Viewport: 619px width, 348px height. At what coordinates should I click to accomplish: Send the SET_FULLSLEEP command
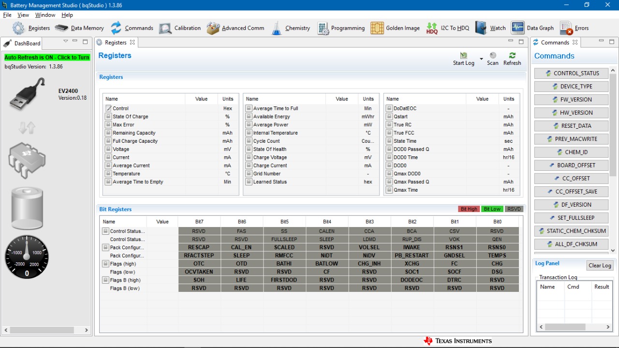point(572,218)
